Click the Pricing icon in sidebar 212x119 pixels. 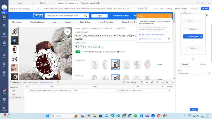(x=4, y=56)
